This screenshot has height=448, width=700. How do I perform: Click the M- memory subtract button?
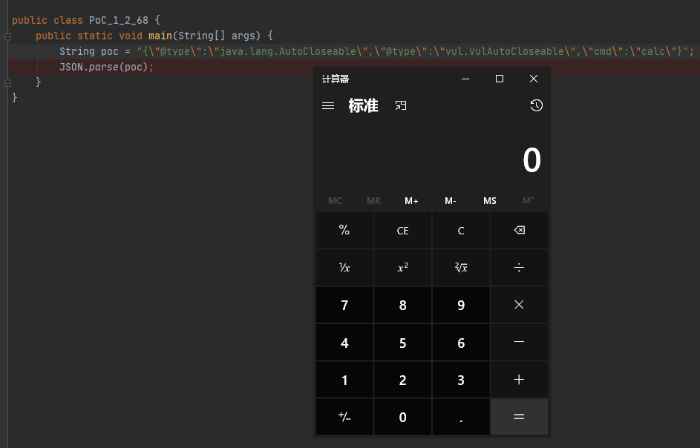coord(451,201)
